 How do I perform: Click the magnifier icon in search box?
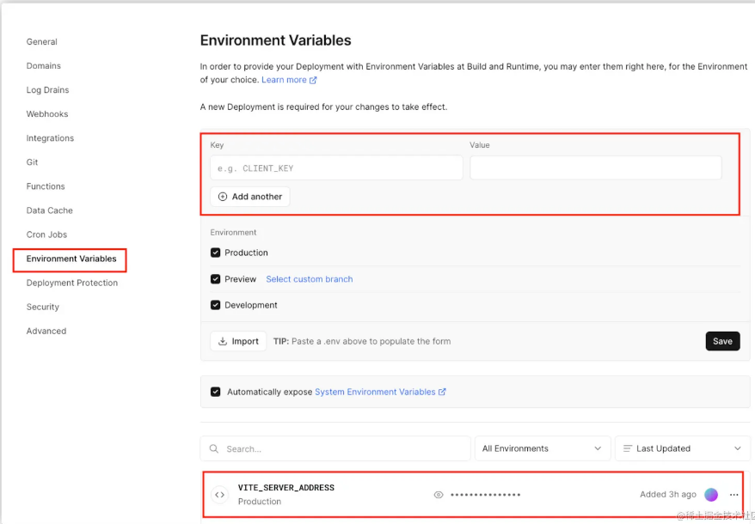pos(214,448)
